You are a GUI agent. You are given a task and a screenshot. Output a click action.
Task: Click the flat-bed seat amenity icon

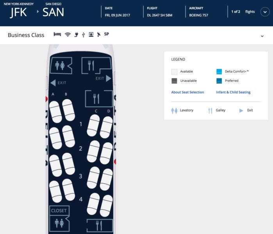[x=57, y=35]
